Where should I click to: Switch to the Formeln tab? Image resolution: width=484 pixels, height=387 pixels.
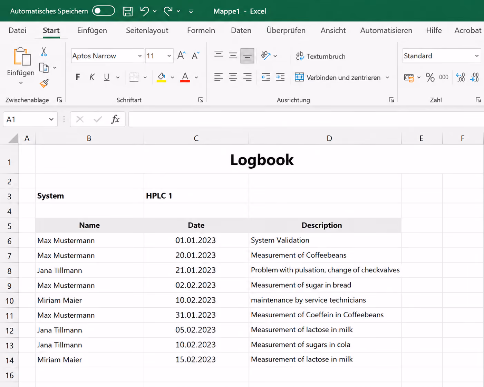[x=201, y=30]
